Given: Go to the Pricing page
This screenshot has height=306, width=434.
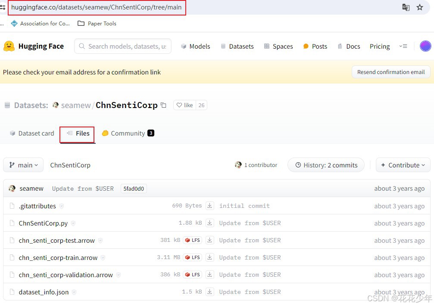Looking at the screenshot, I should (x=380, y=46).
